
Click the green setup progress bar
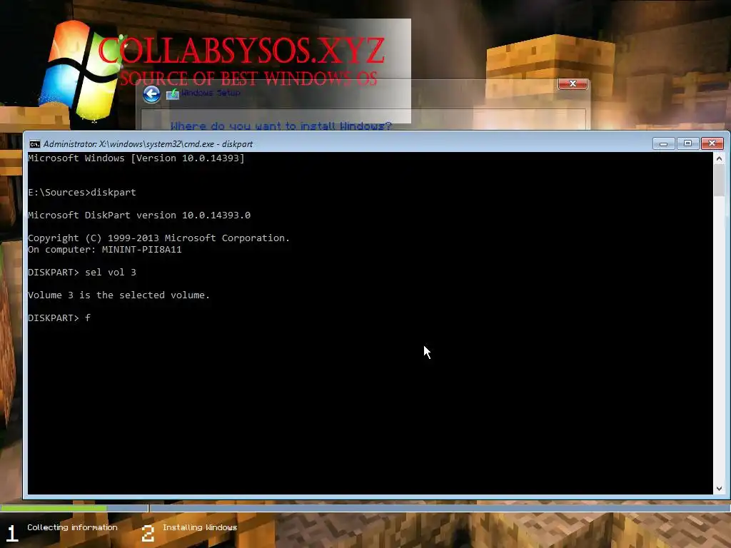[x=54, y=508]
